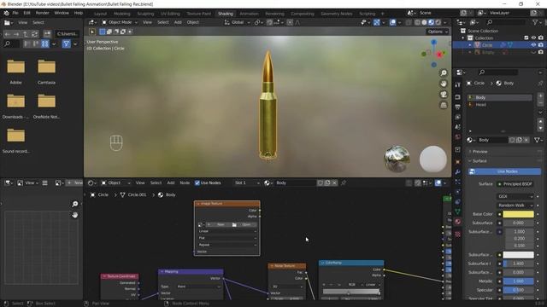
Task: Pin the node editor material
Action: [344, 182]
